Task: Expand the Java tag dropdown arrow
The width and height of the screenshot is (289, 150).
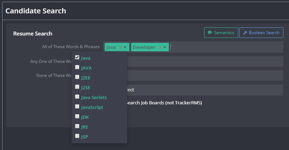Action: [x=125, y=47]
